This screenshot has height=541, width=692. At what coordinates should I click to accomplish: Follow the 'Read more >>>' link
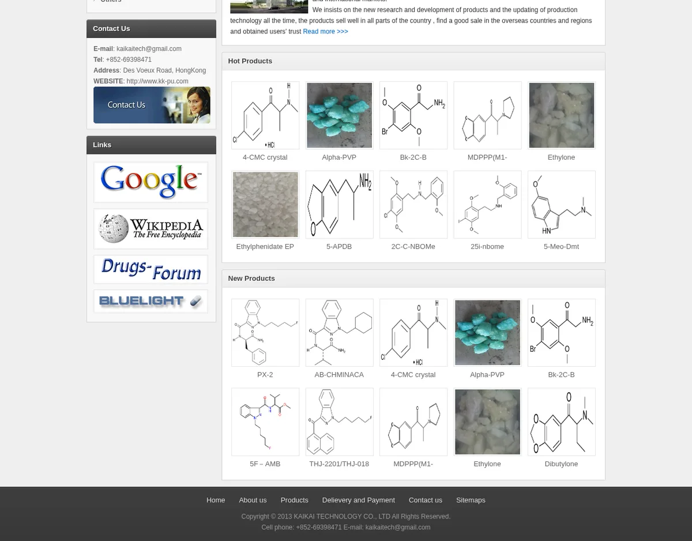coord(325,32)
